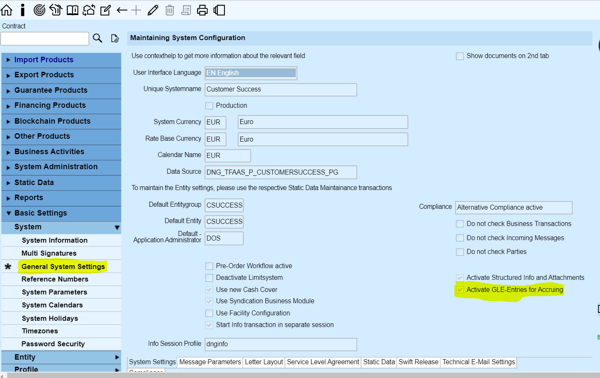
Task: Expand the Guarantee Products section
Action: [61, 91]
